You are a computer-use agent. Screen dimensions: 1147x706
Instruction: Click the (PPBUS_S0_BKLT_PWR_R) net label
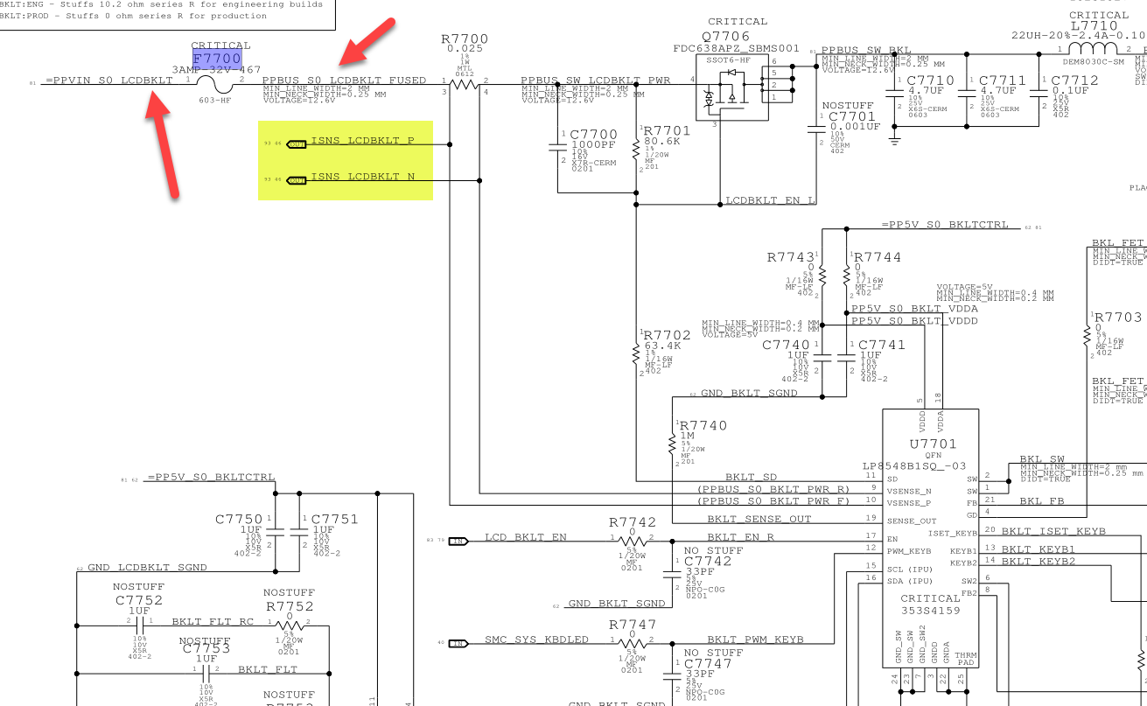pyautogui.click(x=773, y=489)
